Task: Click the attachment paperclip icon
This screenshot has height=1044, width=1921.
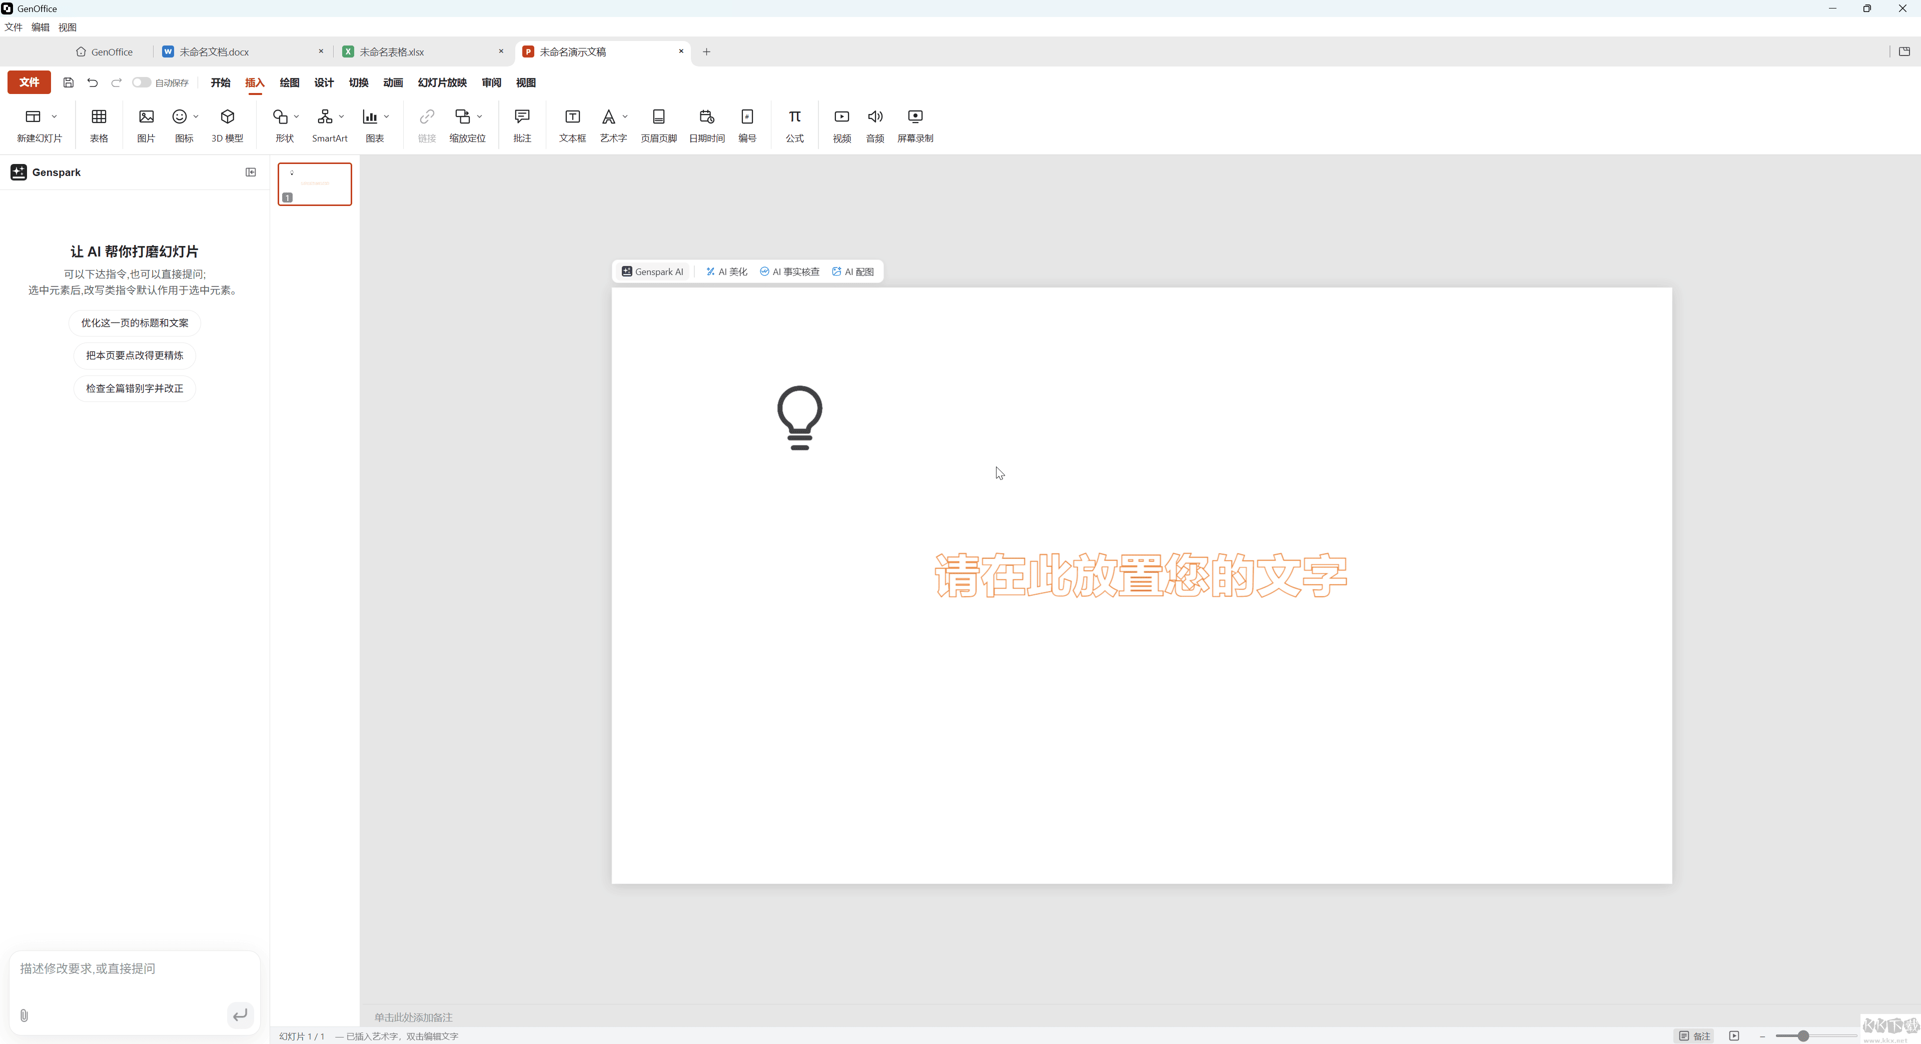Action: click(x=24, y=1015)
